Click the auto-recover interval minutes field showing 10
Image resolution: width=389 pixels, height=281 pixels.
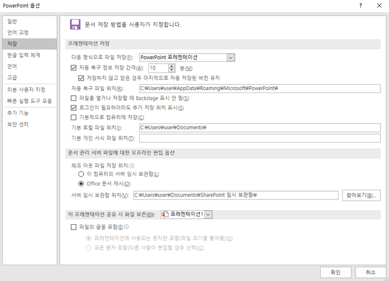[x=159, y=68]
